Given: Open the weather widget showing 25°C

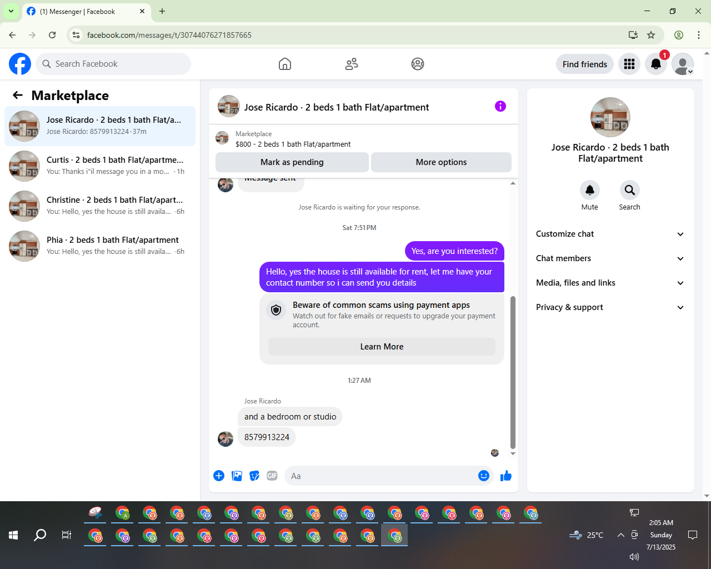Looking at the screenshot, I should [x=587, y=535].
